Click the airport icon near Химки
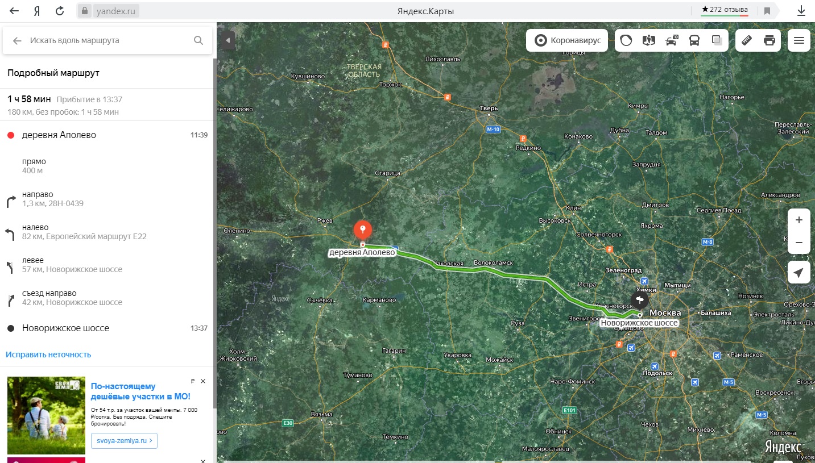This screenshot has width=815, height=463. pos(644,281)
